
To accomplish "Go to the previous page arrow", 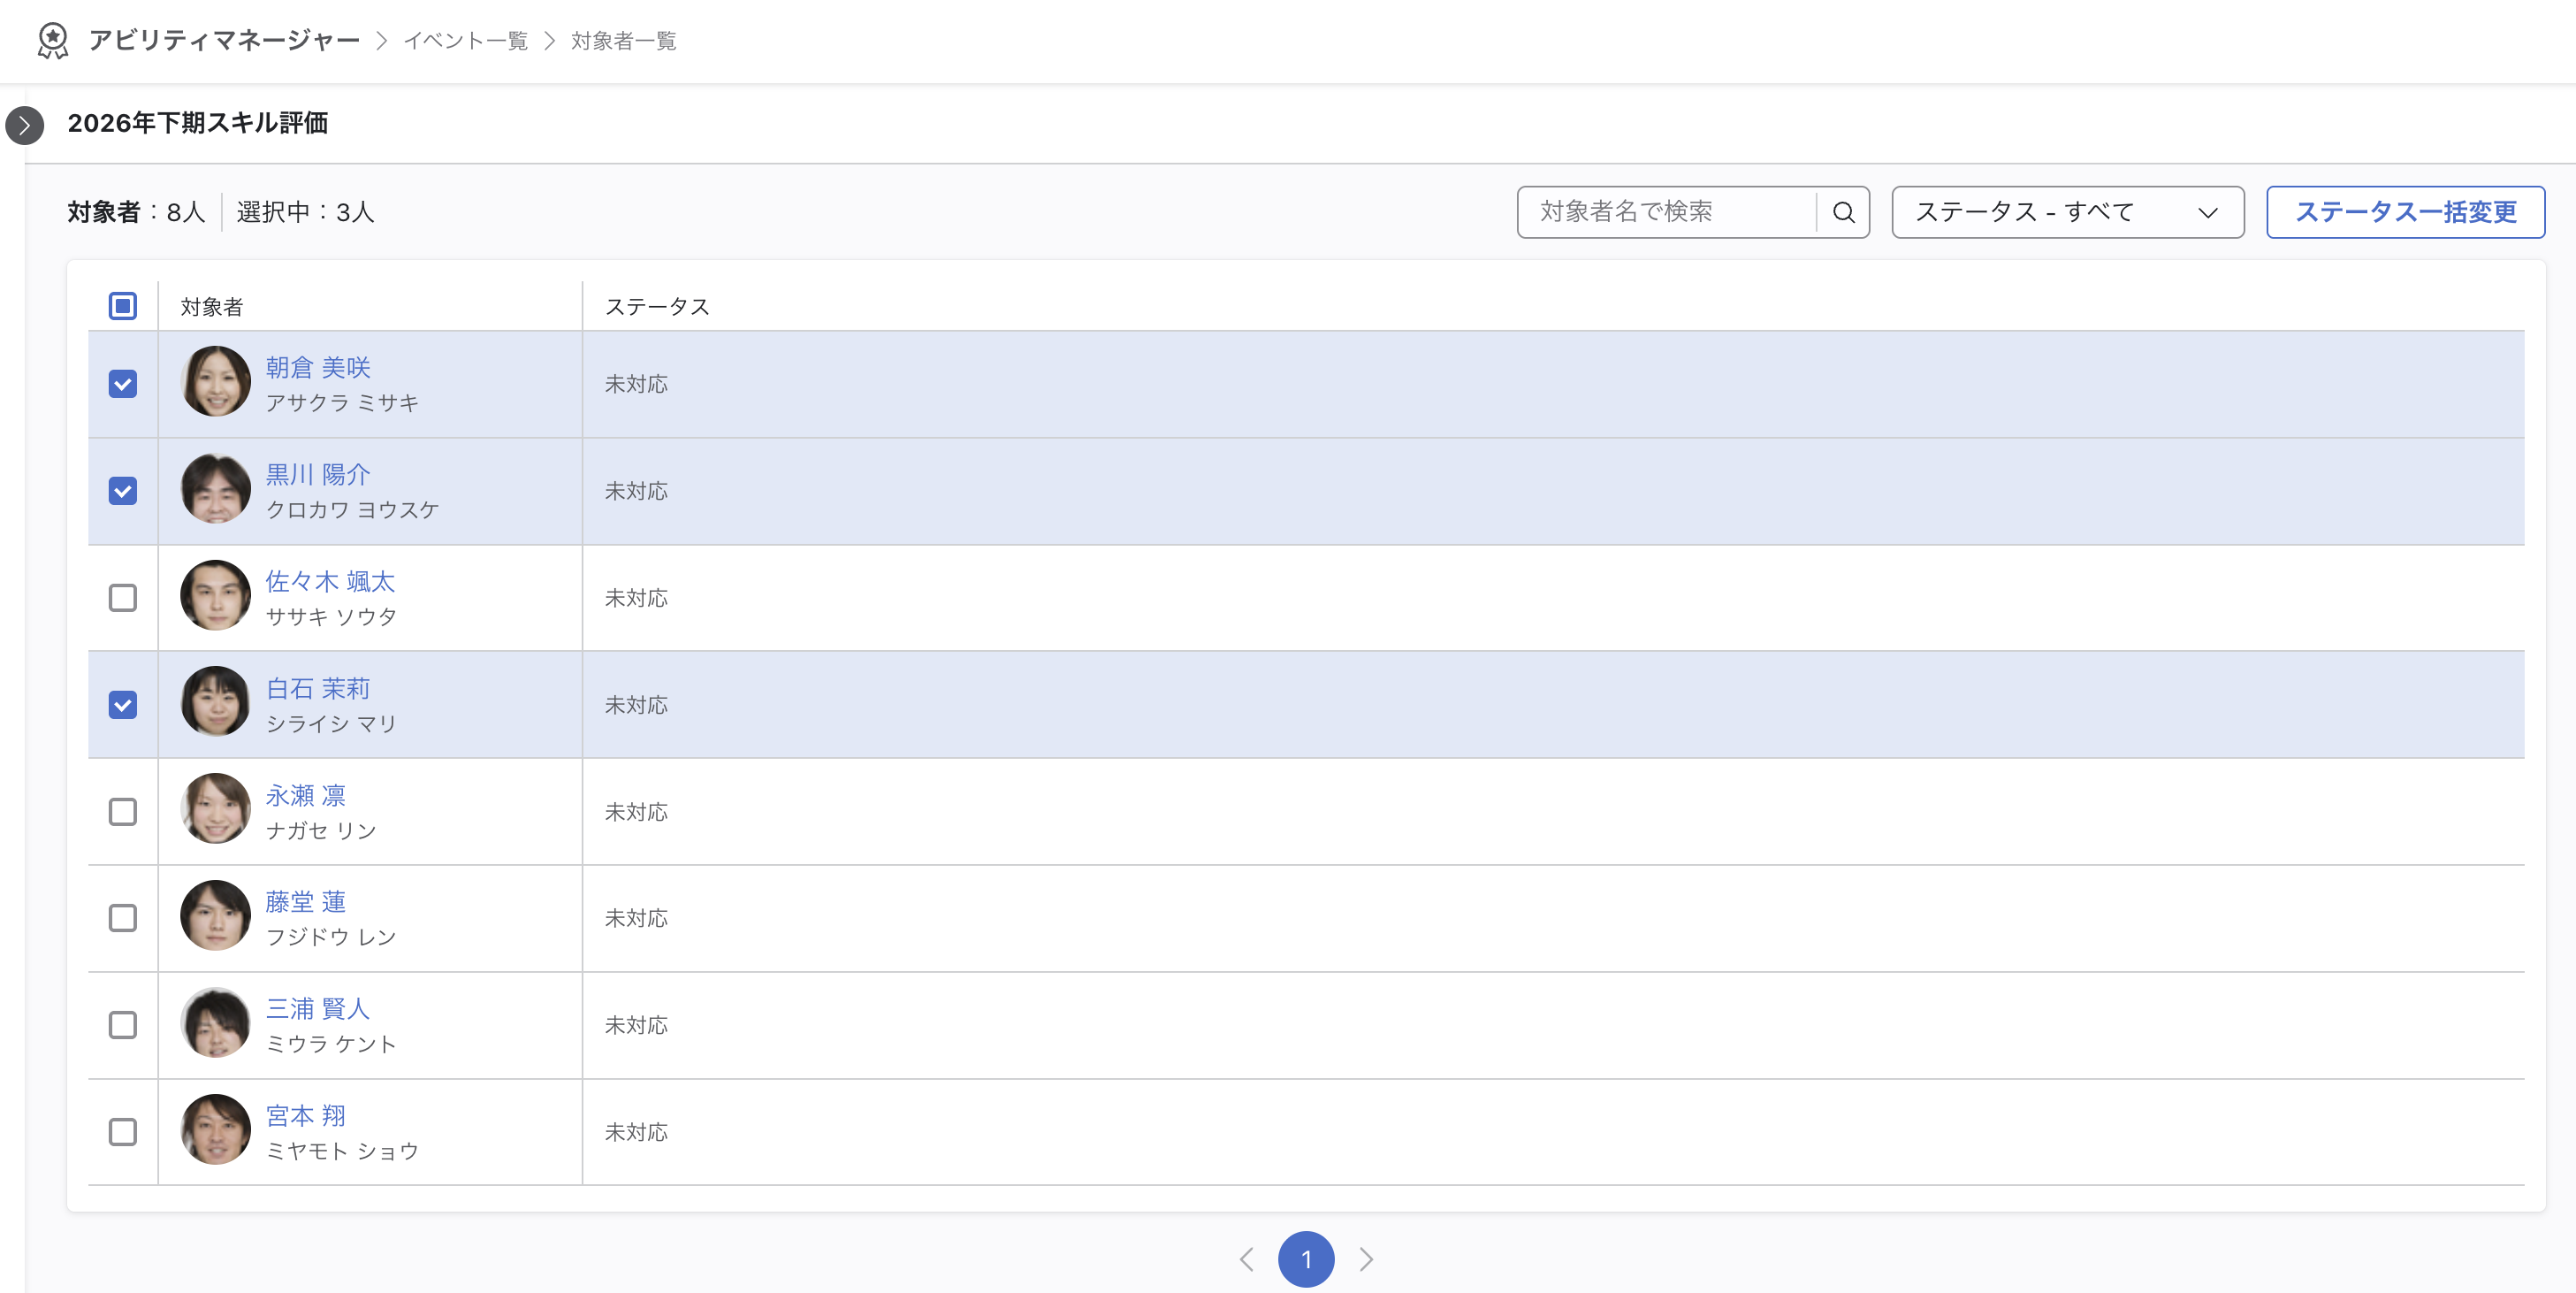I will 1246,1259.
